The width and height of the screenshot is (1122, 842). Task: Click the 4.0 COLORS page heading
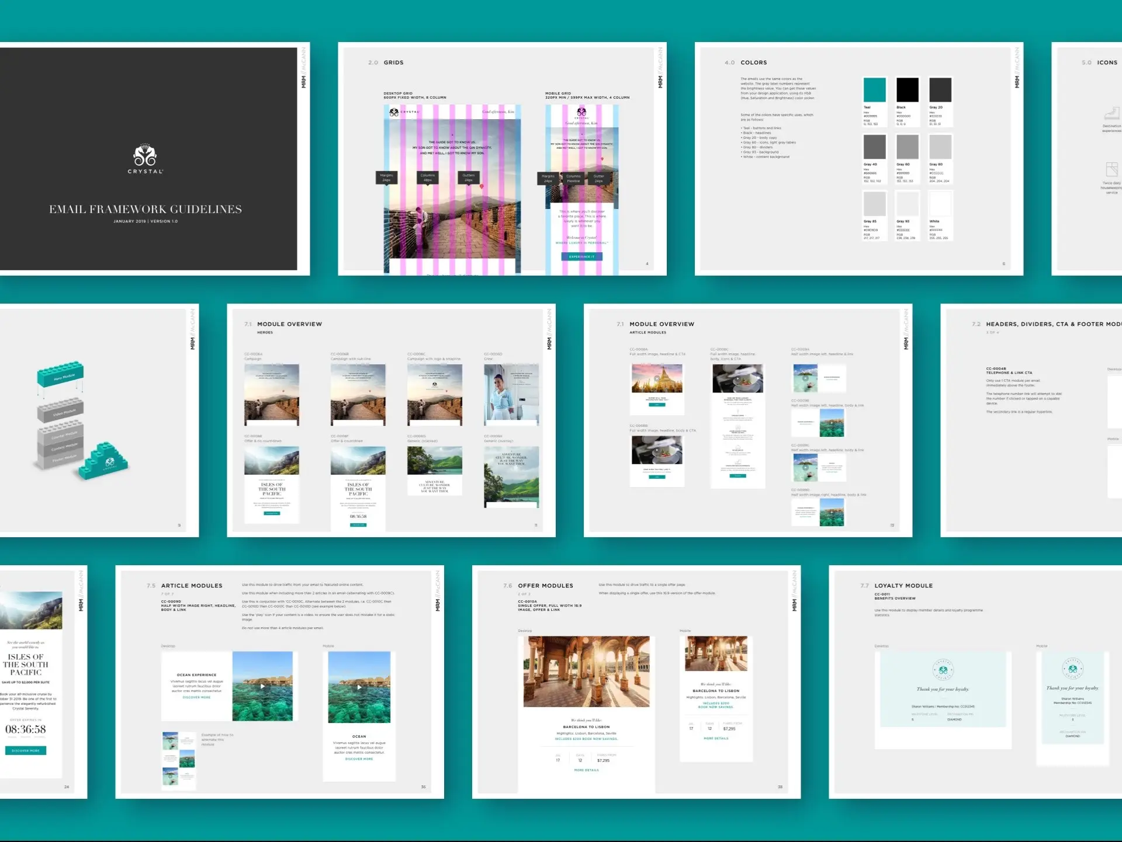[746, 62]
